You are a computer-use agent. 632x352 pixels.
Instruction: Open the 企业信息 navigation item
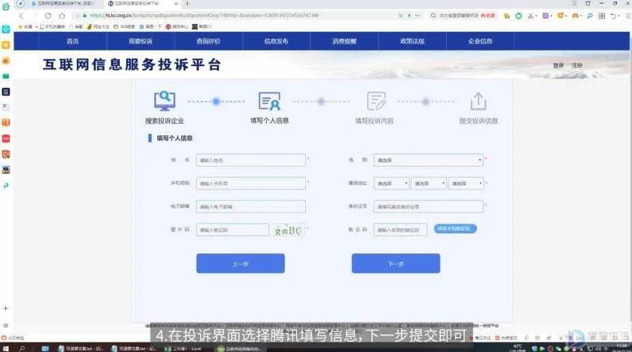pos(480,41)
